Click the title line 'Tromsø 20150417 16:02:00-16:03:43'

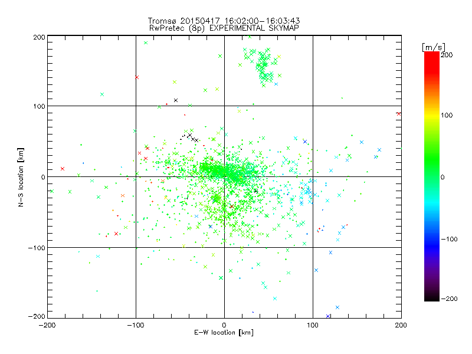pos(224,21)
